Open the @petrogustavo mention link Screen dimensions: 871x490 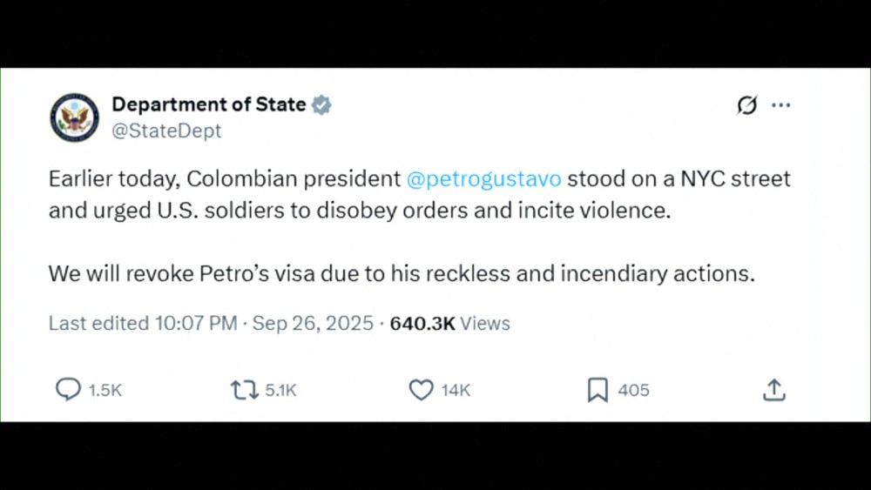pyautogui.click(x=483, y=179)
